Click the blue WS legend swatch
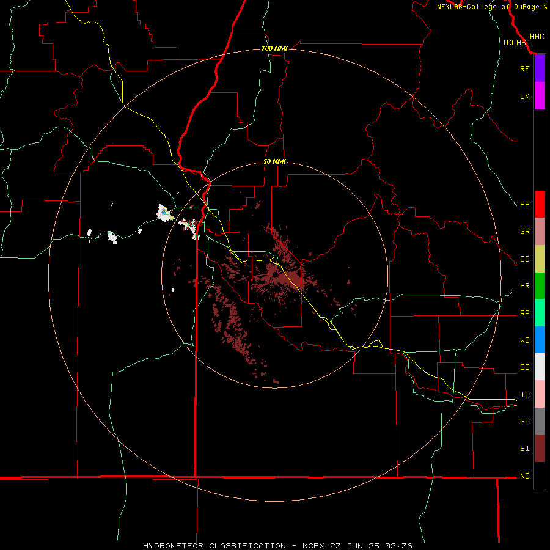The width and height of the screenshot is (550, 550). tap(540, 340)
